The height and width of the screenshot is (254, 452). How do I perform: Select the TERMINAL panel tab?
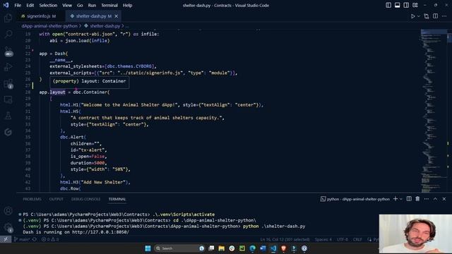(117, 199)
